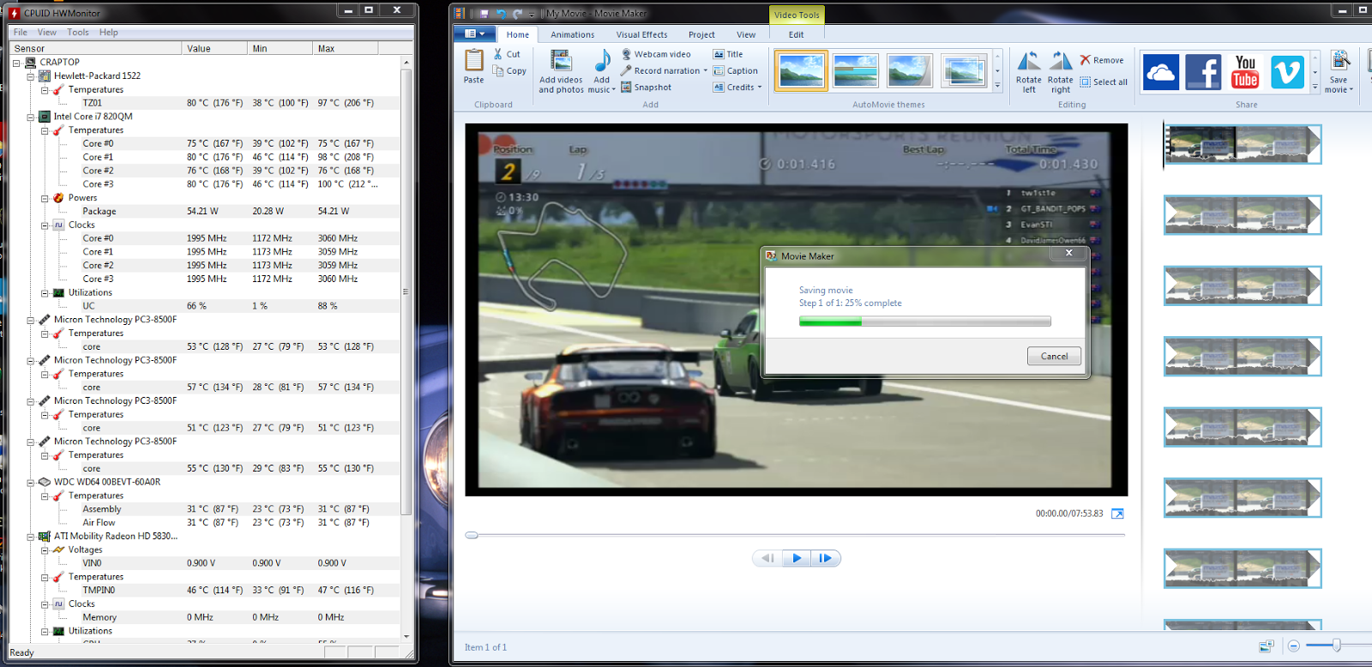Share movie to YouTube
Image resolution: width=1372 pixels, height=667 pixels.
pyautogui.click(x=1245, y=73)
